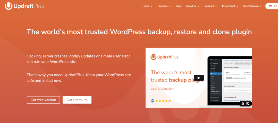
Task: Play the UpdraftPlus promo video
Action: pyautogui.click(x=199, y=78)
